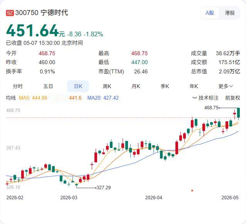This screenshot has height=224, width=246.
Task: Click the 市盈(TTM) value 26.46
Action: tap(141, 71)
